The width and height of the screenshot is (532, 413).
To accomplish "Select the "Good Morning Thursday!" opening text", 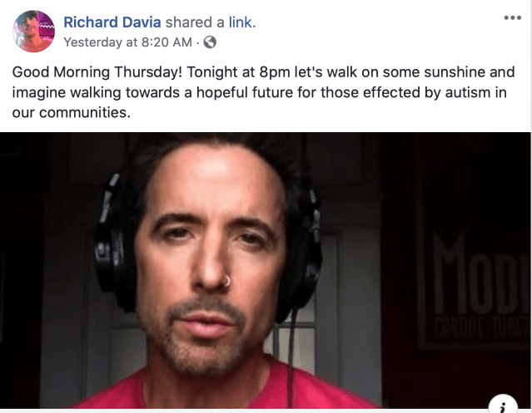I will [x=97, y=72].
